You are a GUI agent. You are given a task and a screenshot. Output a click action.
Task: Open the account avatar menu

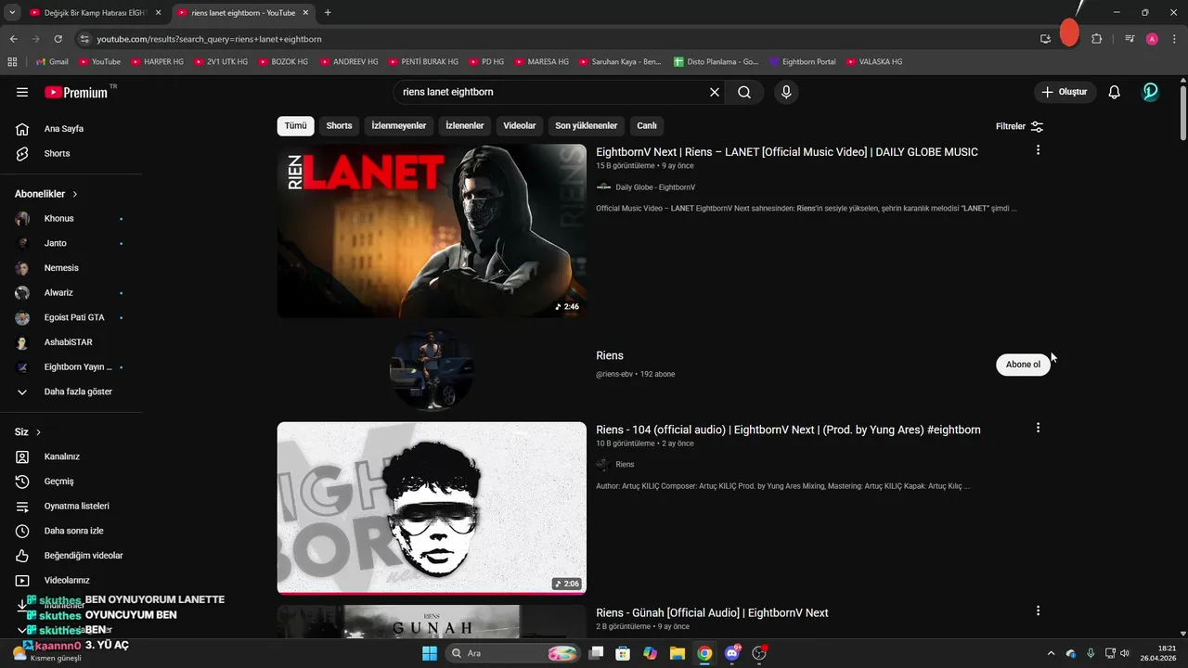1151,92
